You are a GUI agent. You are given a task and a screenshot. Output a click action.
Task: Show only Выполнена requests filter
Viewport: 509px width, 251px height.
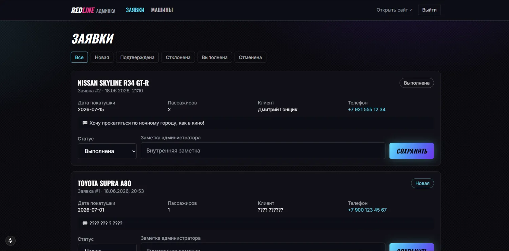215,57
